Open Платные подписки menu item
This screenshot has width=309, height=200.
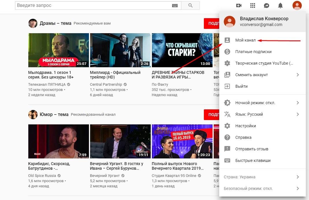(263, 52)
